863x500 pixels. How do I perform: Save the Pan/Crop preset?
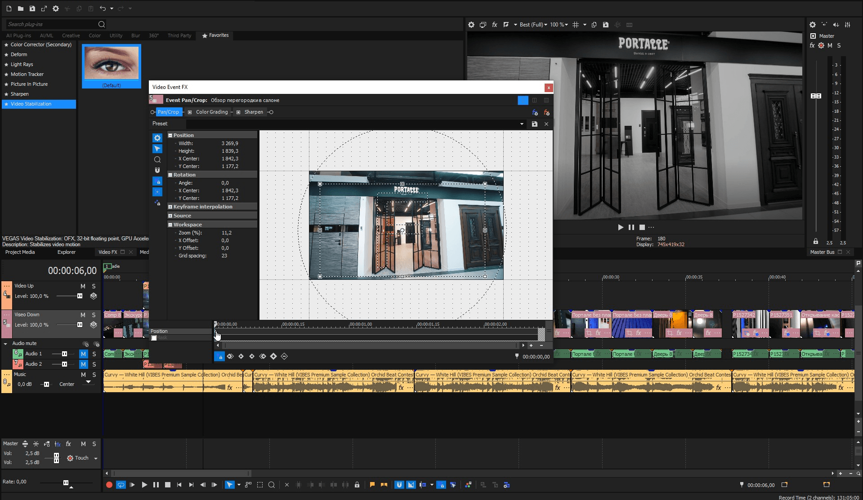pyautogui.click(x=534, y=124)
